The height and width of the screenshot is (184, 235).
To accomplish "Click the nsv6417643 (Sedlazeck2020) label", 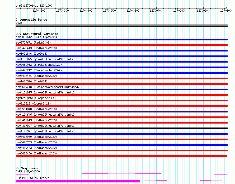I will 36,120.
